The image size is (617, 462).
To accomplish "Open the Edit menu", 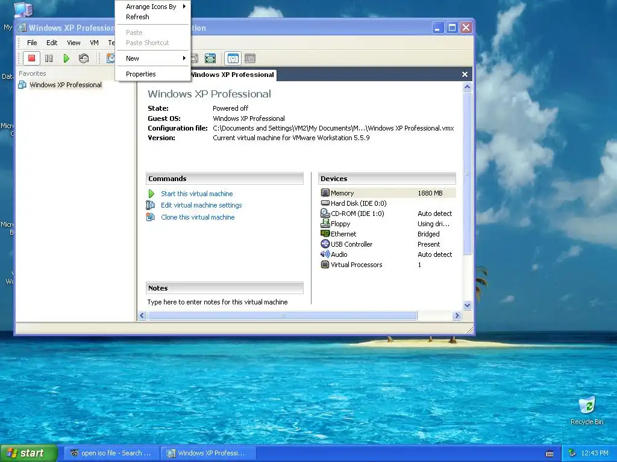I will point(52,43).
